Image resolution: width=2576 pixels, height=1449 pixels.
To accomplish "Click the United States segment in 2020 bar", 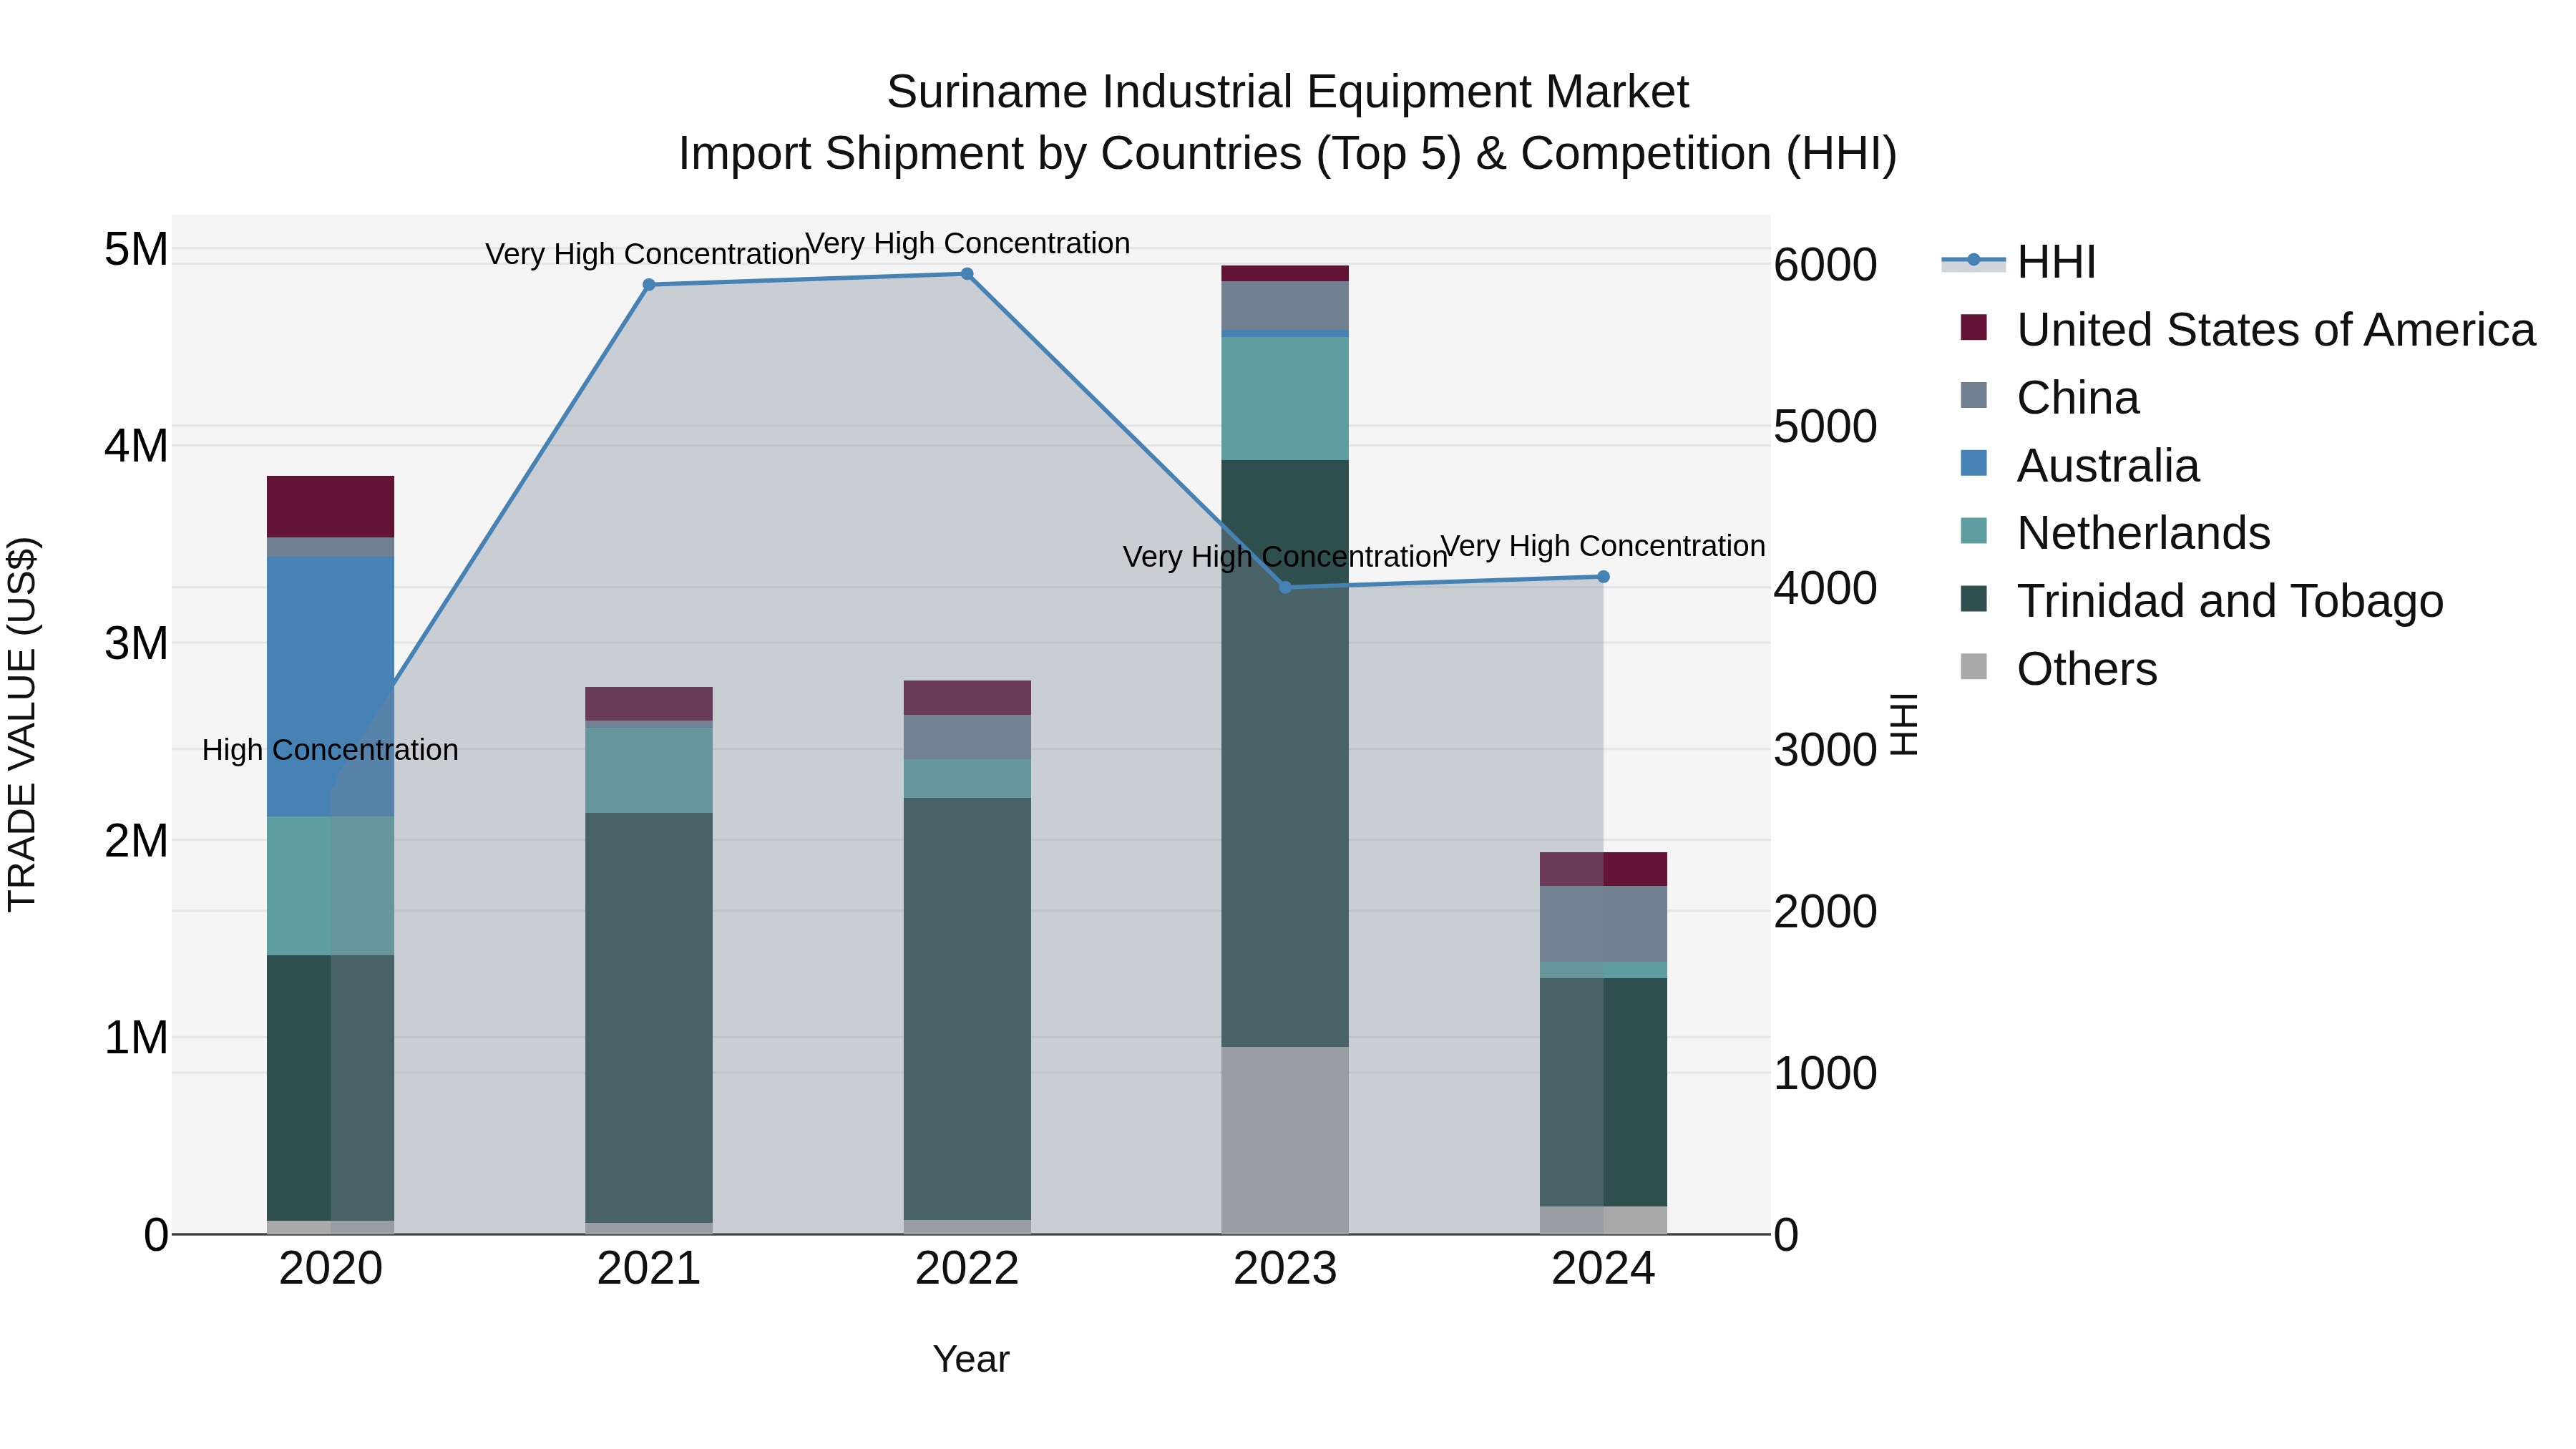I will pos(330,507).
